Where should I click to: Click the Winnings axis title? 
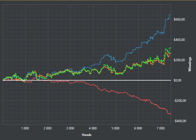point(190,64)
